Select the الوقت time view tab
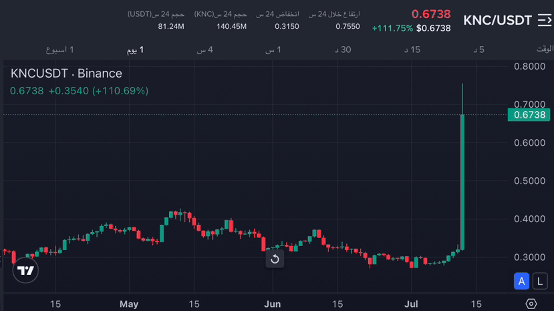The image size is (554, 311). coord(545,49)
